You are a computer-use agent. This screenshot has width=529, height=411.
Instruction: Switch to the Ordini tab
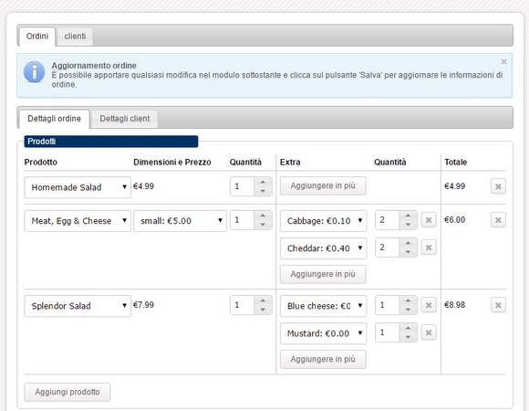pos(37,37)
